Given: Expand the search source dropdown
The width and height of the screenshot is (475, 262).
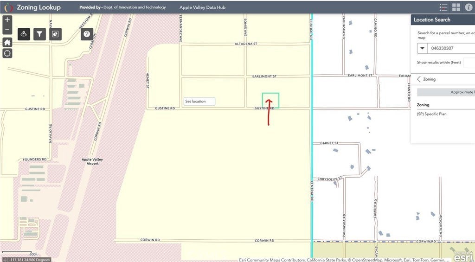Looking at the screenshot, I should coord(422,48).
